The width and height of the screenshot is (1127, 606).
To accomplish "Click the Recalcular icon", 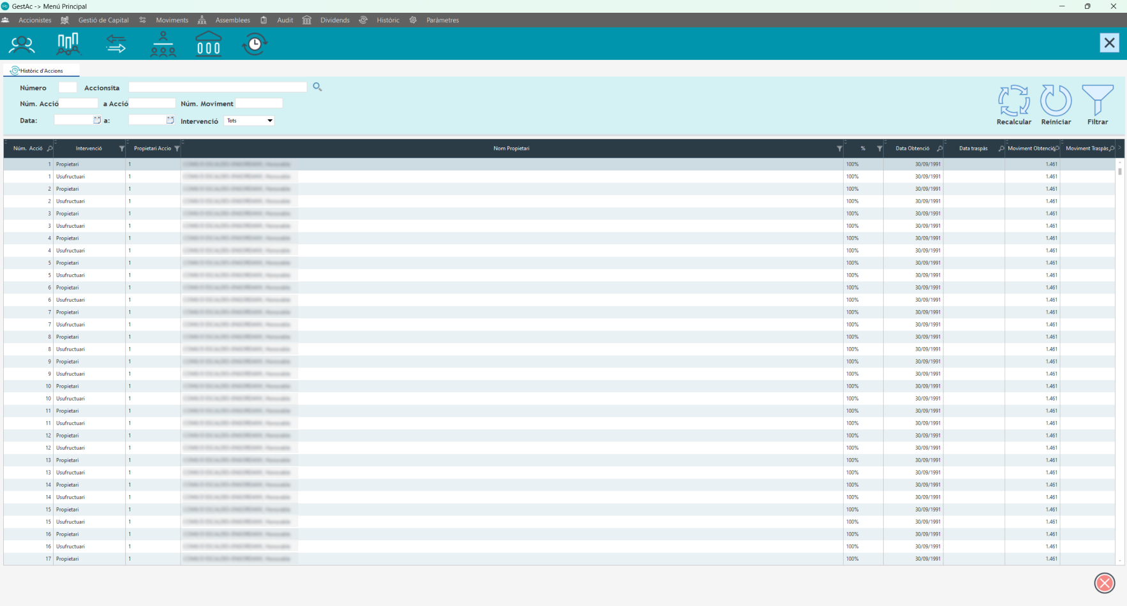I will pos(1013,101).
